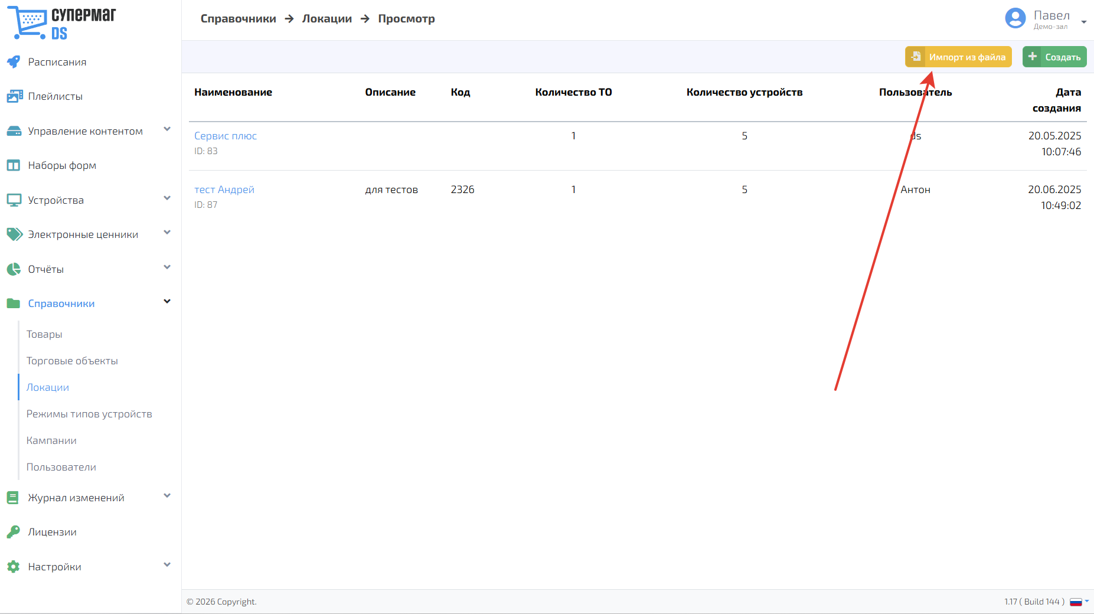Click the Импорт из файла button
The width and height of the screenshot is (1094, 614).
[x=958, y=57]
